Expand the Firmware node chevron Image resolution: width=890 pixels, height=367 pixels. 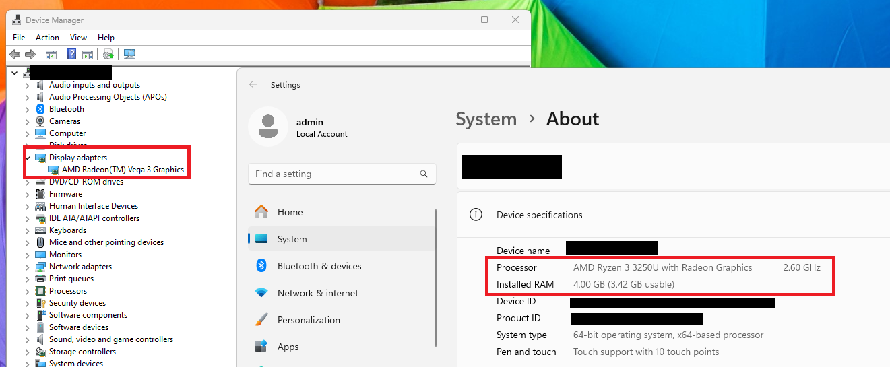pos(27,194)
